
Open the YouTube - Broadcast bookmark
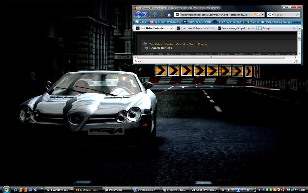point(166,22)
